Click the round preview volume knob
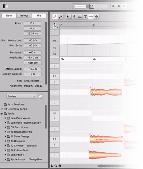This screenshot has width=143, height=169. tap(41, 96)
